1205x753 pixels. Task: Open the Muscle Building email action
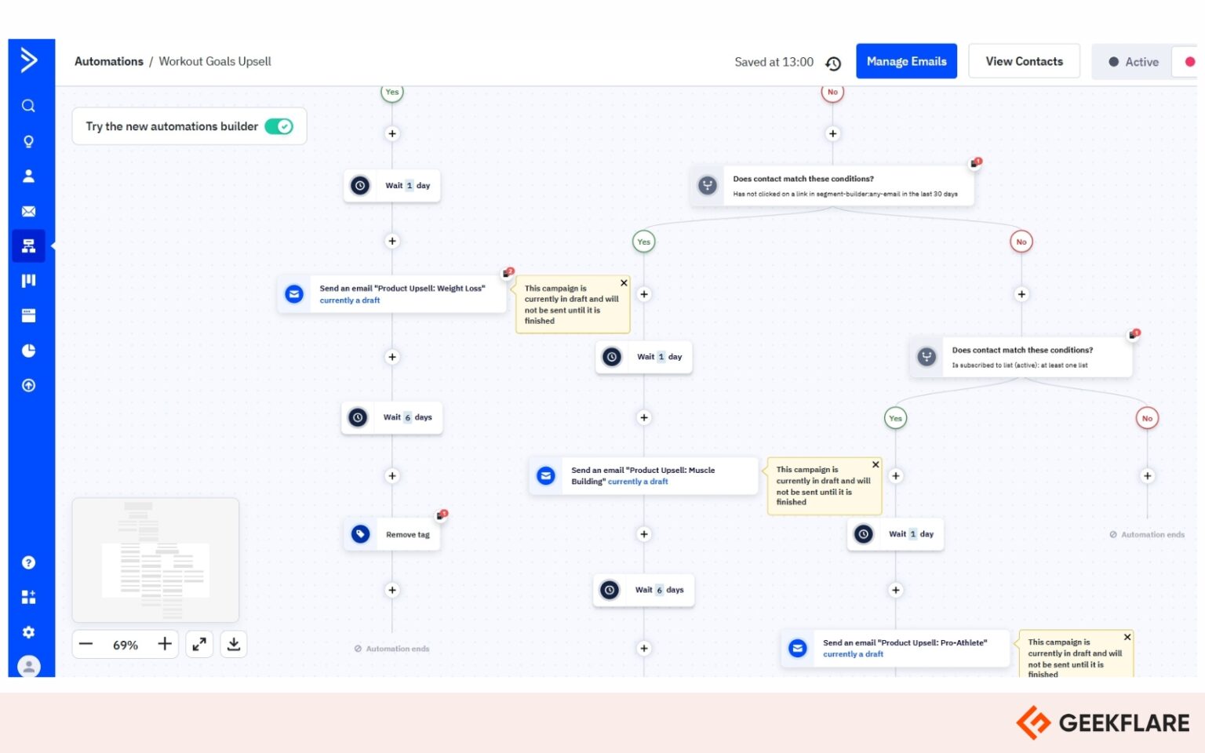point(644,475)
